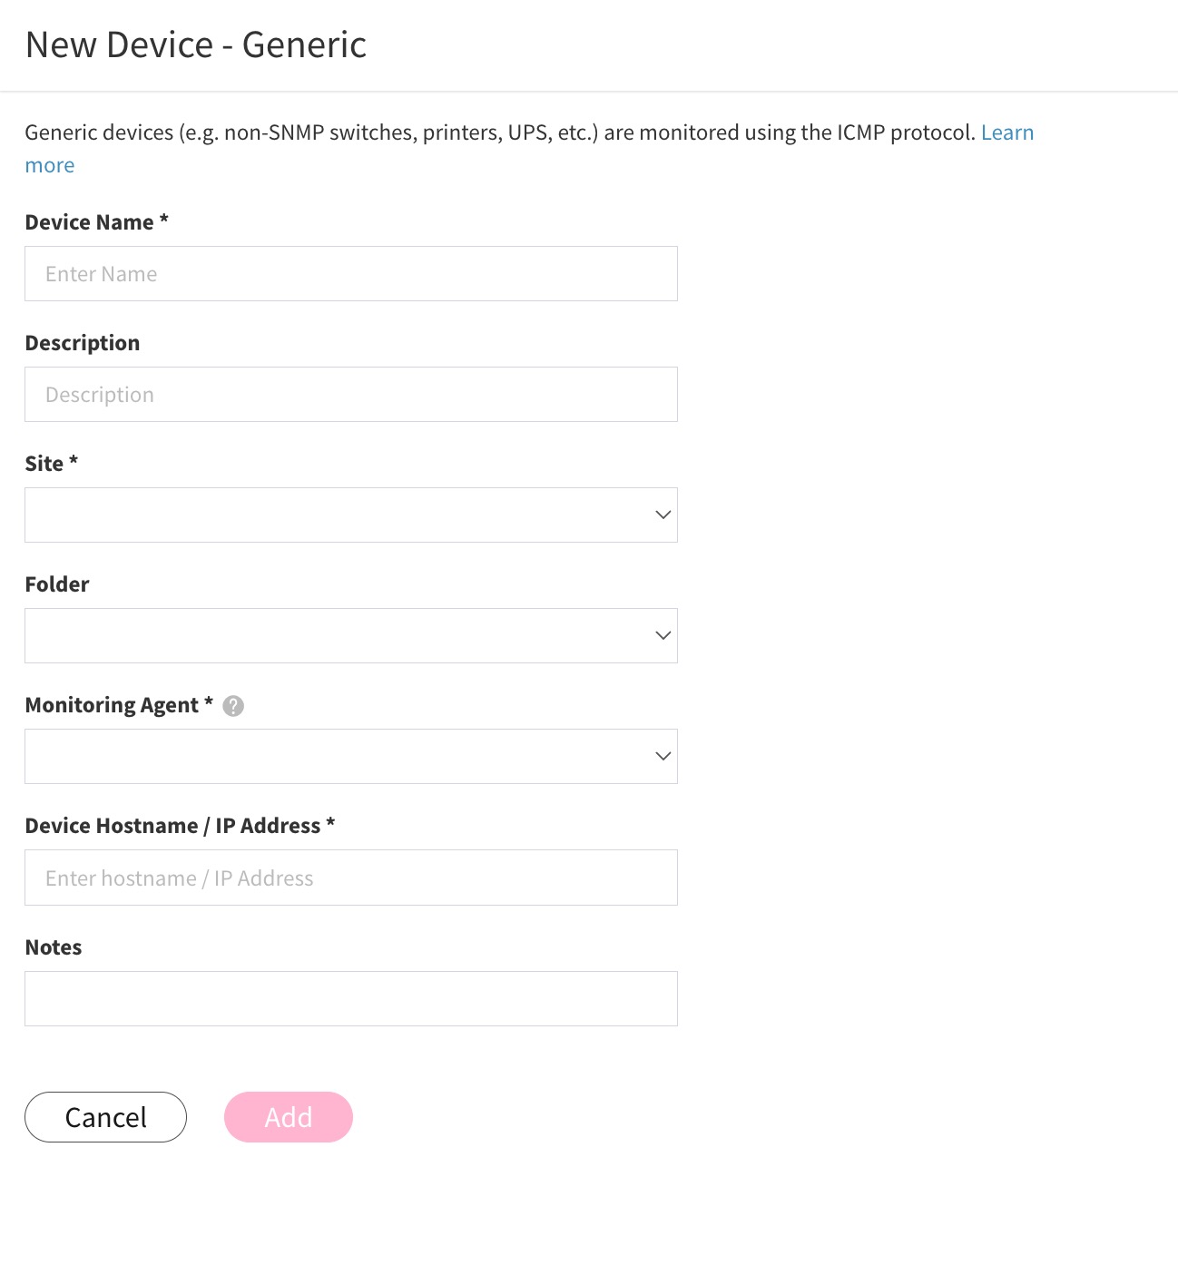Cancel adding the new device

pos(105,1117)
